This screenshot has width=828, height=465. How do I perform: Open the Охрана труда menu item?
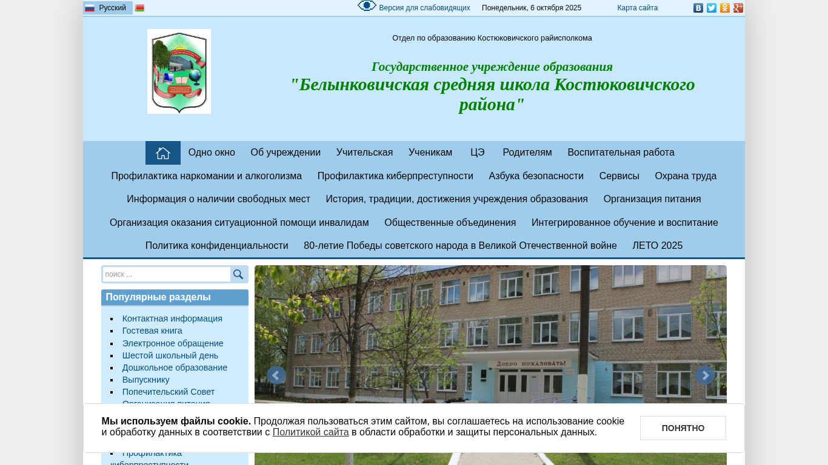(686, 176)
